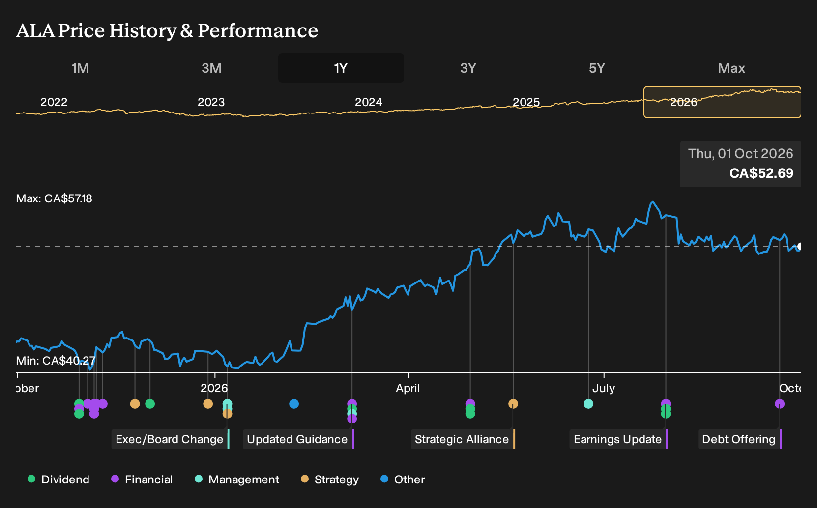
Task: Click the purple Financial dot near October end
Action: (780, 404)
